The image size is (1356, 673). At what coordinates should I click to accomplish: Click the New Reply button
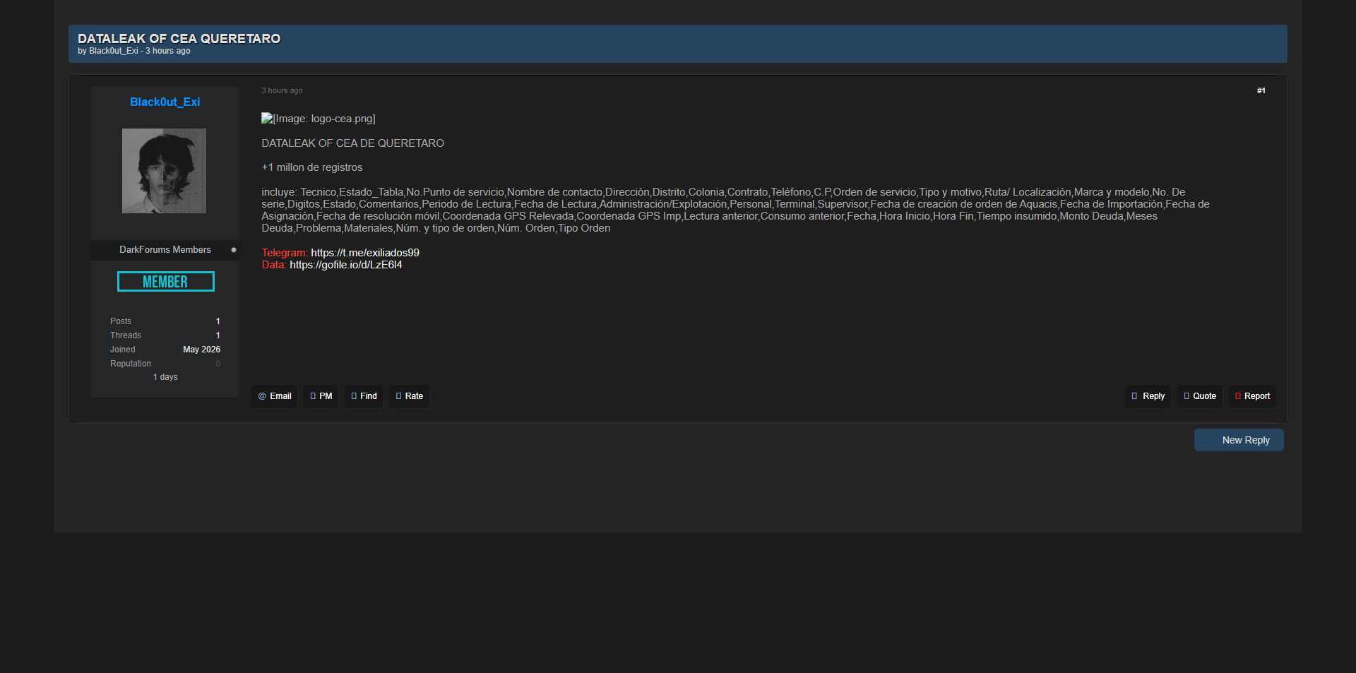coord(1239,440)
